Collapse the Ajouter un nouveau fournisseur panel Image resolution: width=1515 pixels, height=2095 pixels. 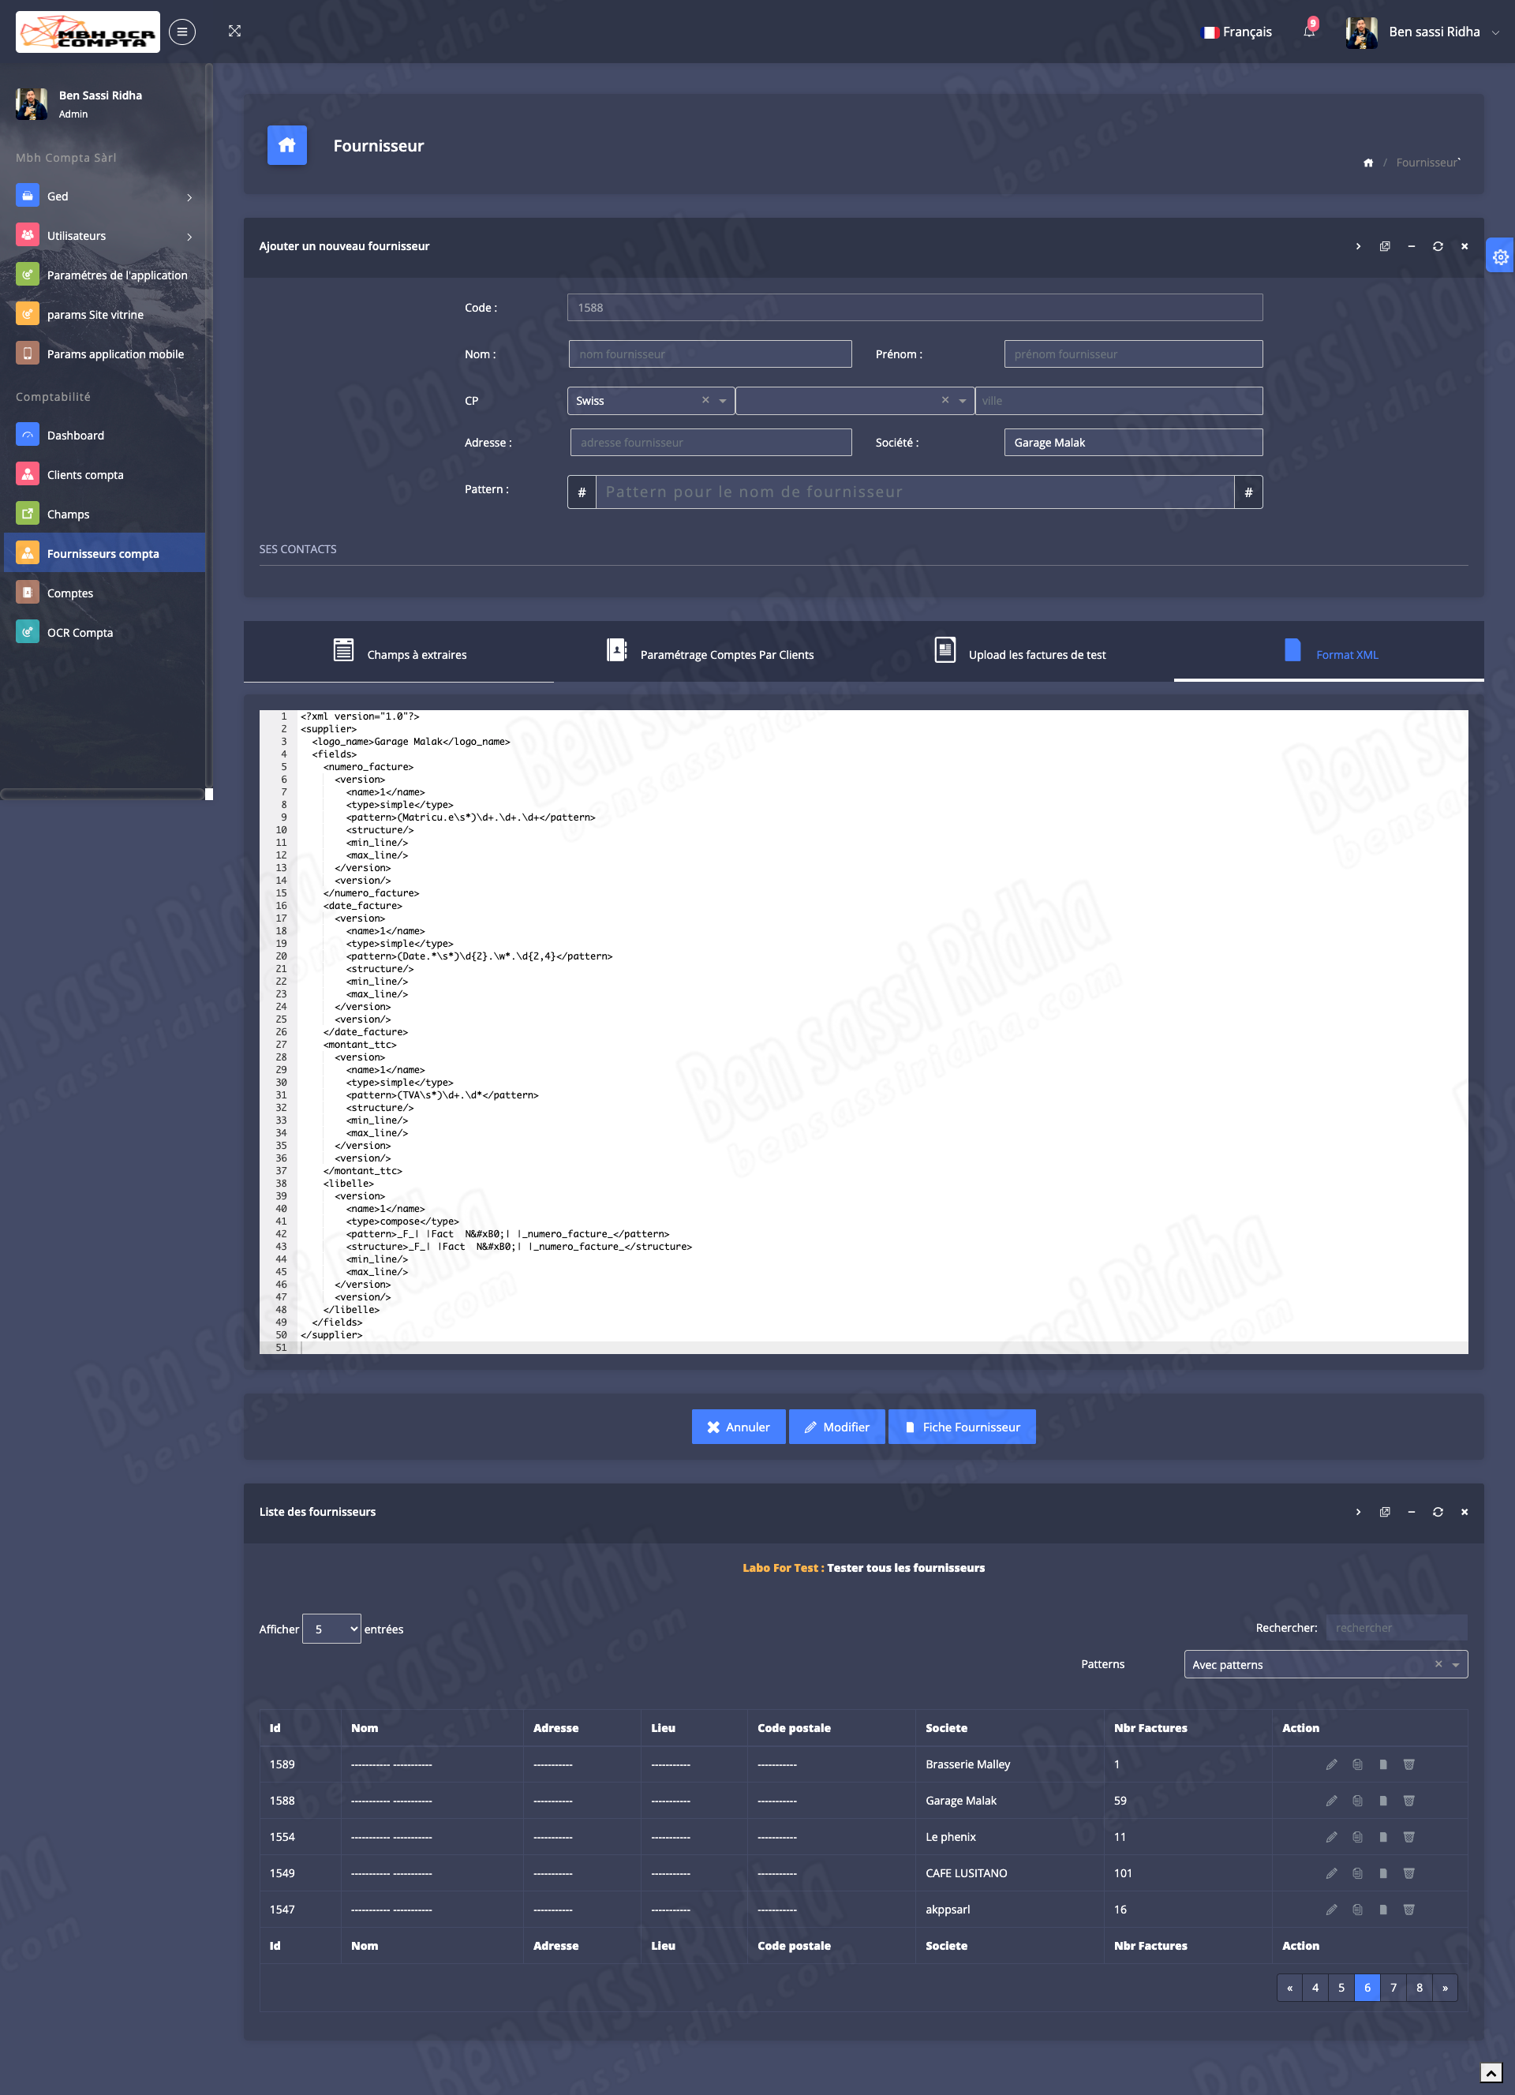(1411, 247)
